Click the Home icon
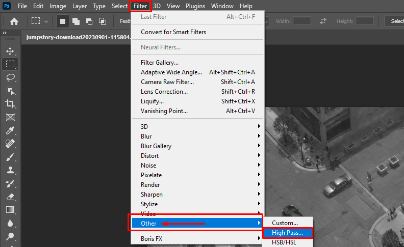 [x=14, y=21]
